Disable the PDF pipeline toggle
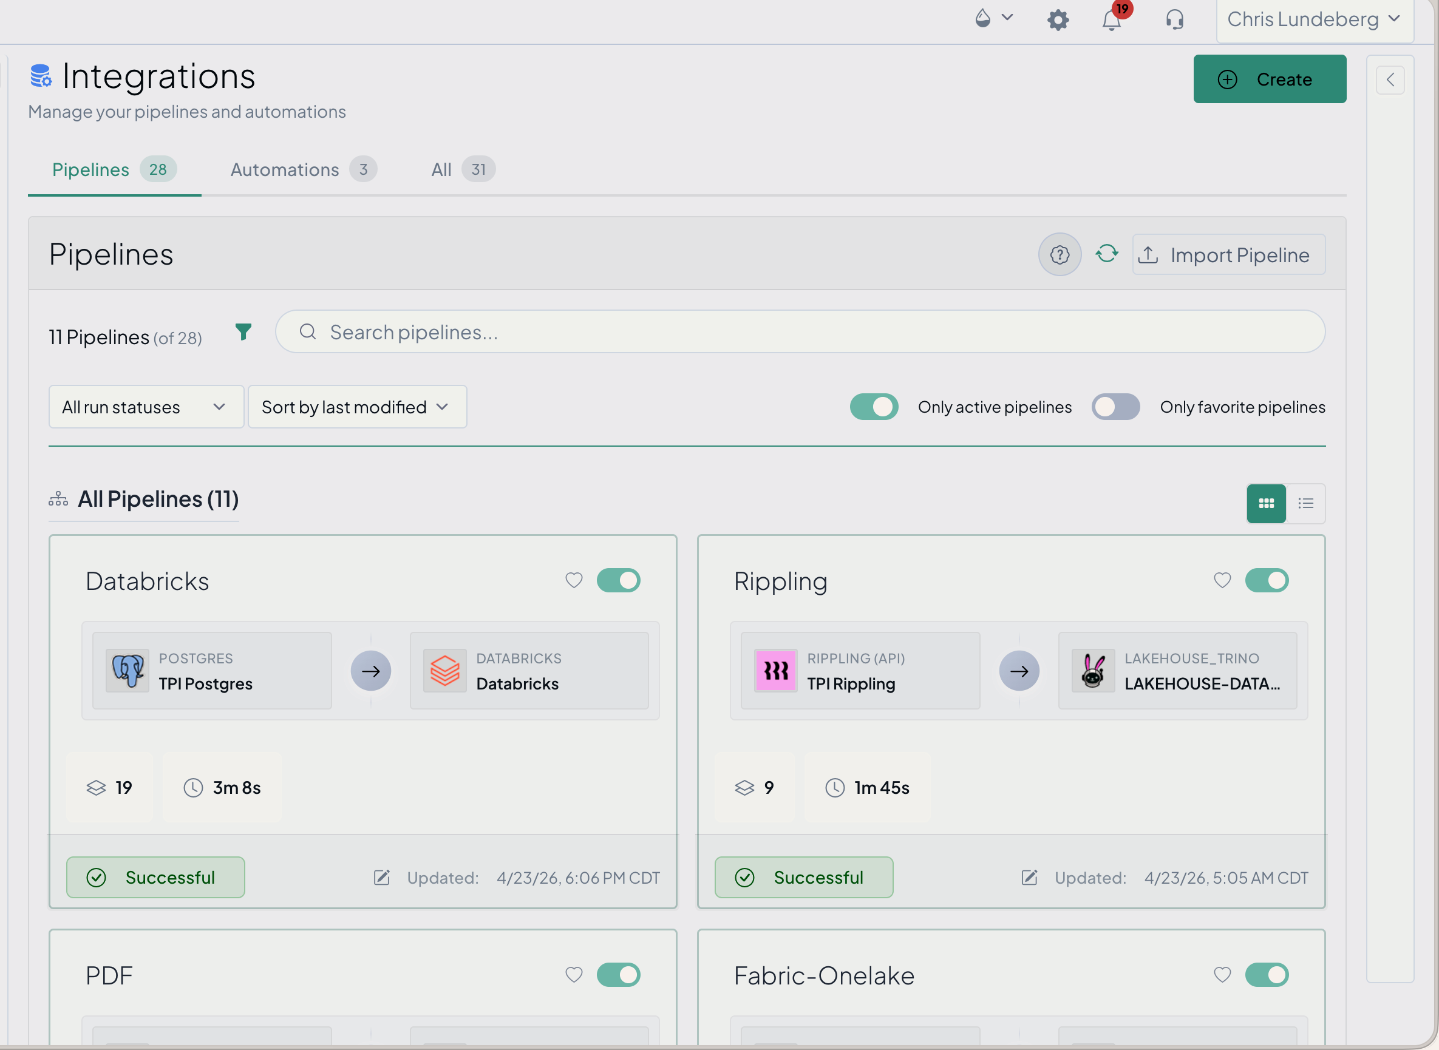Image resolution: width=1439 pixels, height=1050 pixels. 618,974
